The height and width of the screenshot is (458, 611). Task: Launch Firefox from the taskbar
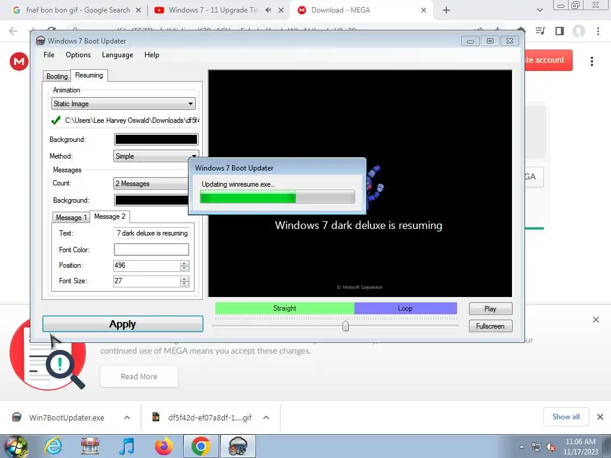point(164,446)
